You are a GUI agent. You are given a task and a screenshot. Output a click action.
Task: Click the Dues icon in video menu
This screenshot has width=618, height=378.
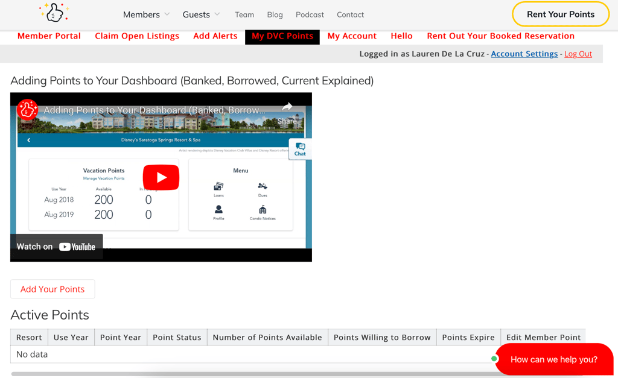click(263, 186)
